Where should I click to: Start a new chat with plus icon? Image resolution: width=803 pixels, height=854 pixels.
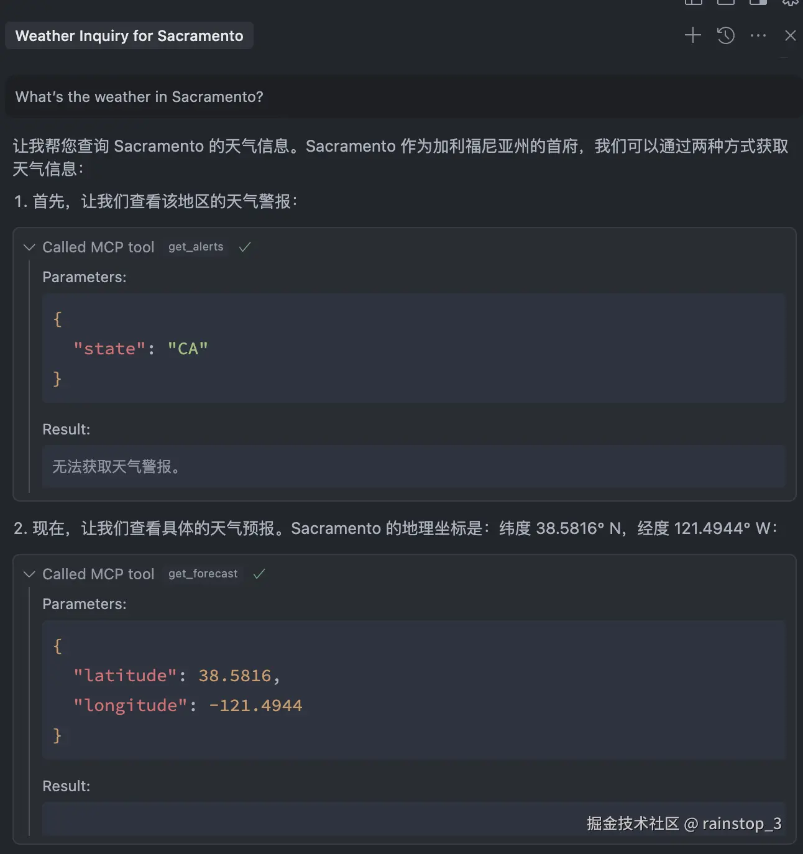pyautogui.click(x=692, y=35)
